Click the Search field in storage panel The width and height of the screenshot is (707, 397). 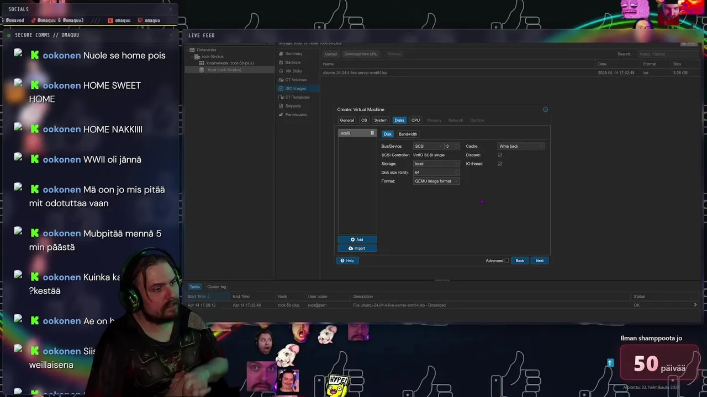click(x=668, y=54)
